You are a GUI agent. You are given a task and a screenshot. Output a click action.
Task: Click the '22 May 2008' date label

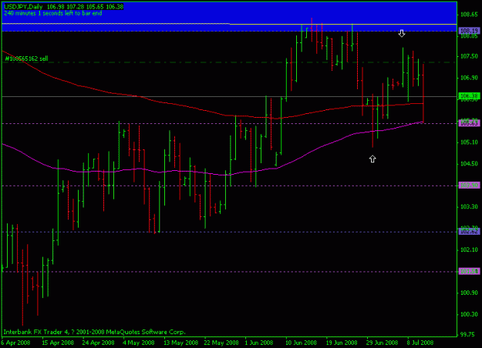[221, 343]
